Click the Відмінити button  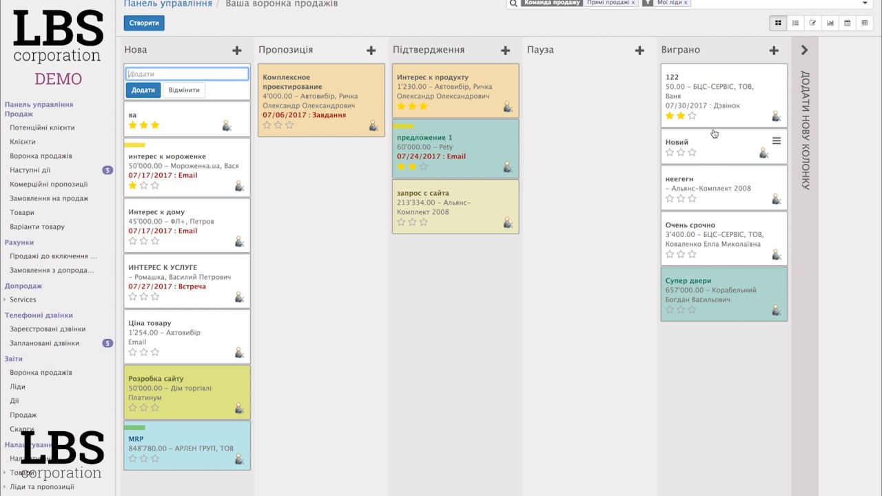[x=184, y=90]
